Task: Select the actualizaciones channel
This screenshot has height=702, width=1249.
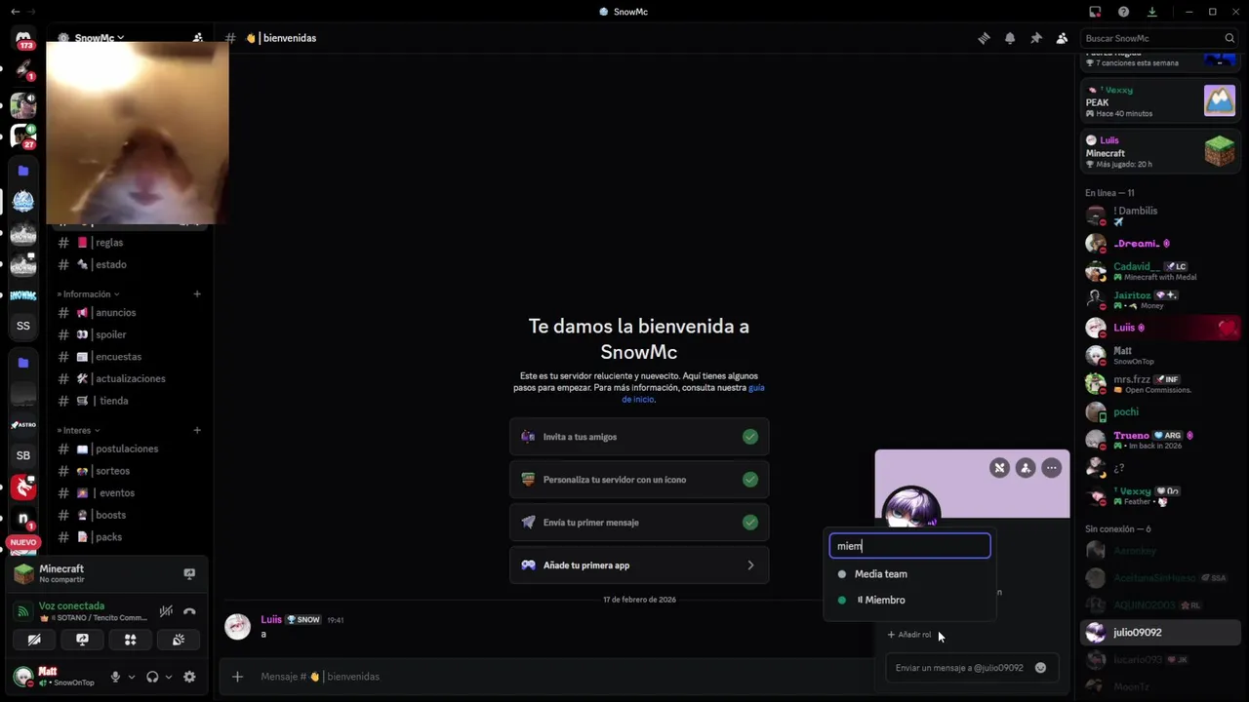Action: point(130,378)
